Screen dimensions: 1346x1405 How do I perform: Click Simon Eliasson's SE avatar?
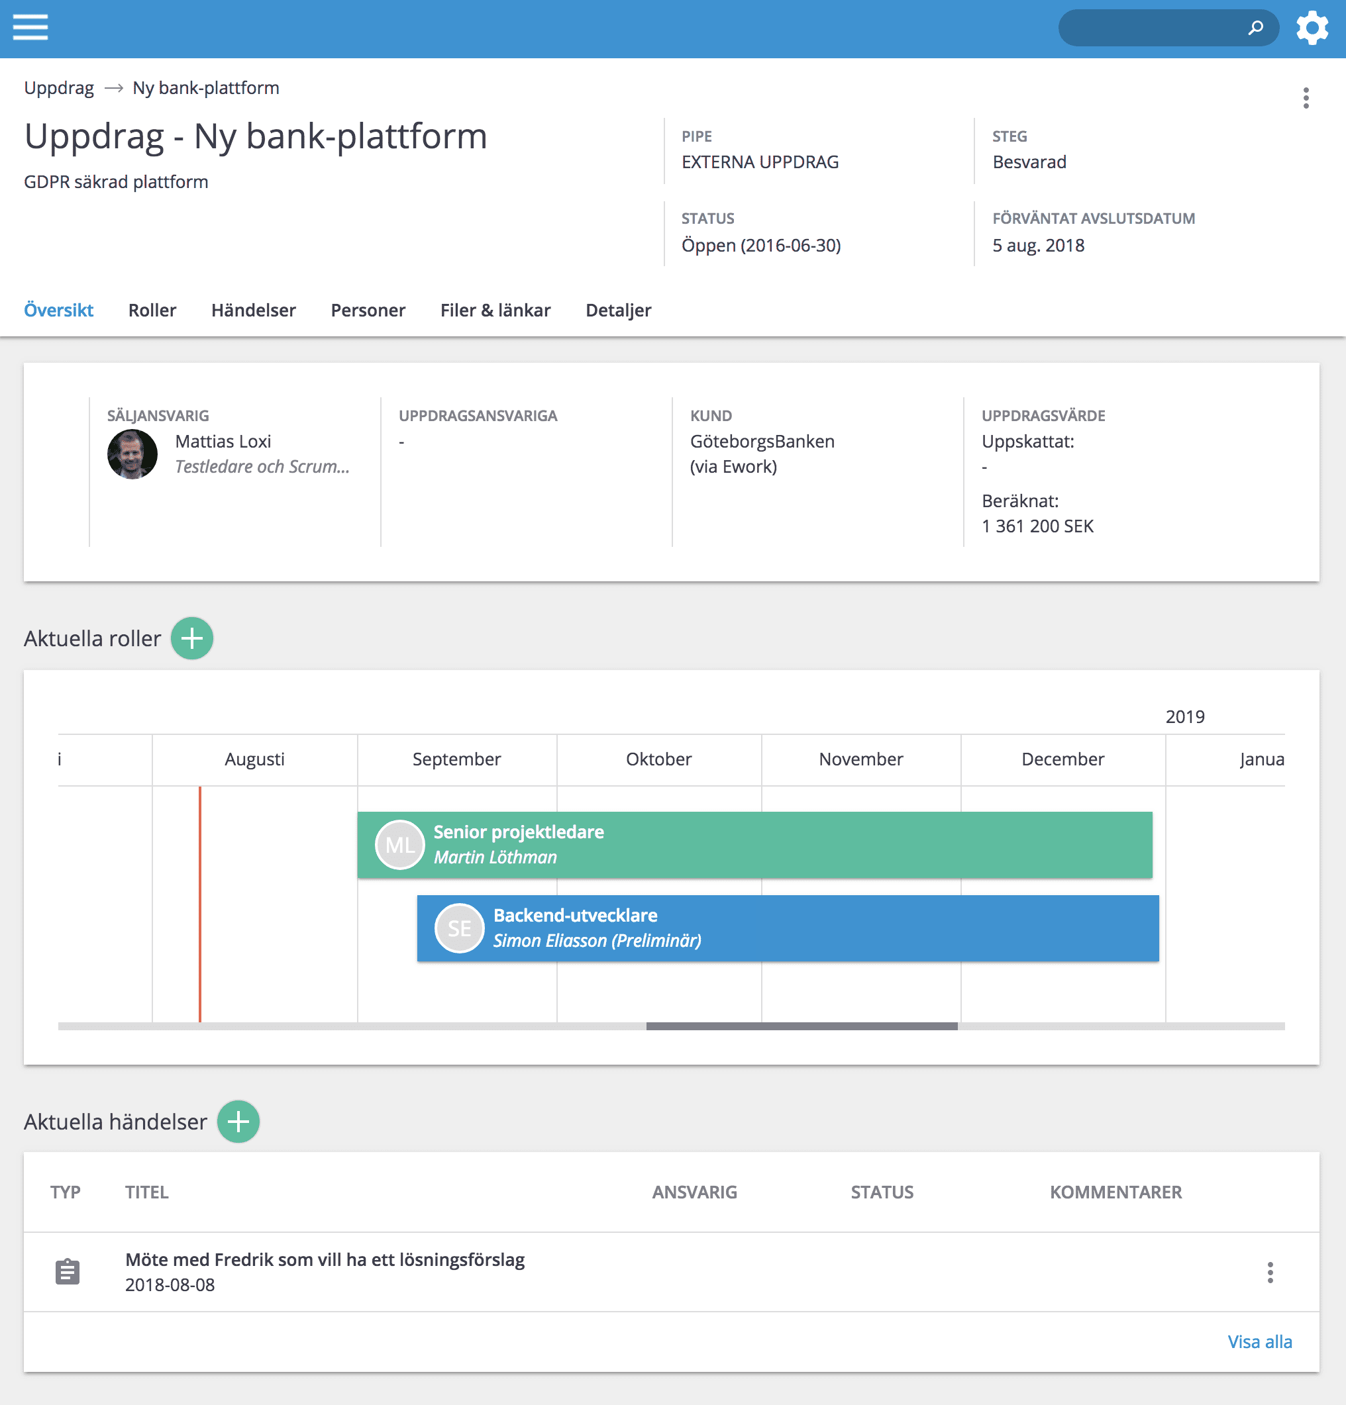point(460,928)
